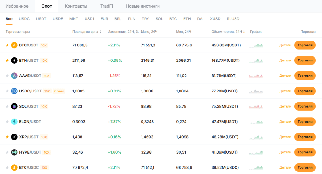Click the Bitcoin coin icon in BTC/USDT row

14,45
